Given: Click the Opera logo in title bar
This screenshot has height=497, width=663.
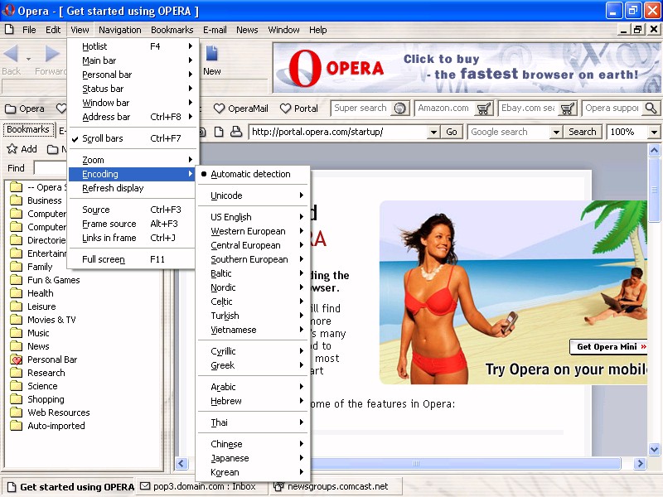Looking at the screenshot, I should (x=8, y=10).
